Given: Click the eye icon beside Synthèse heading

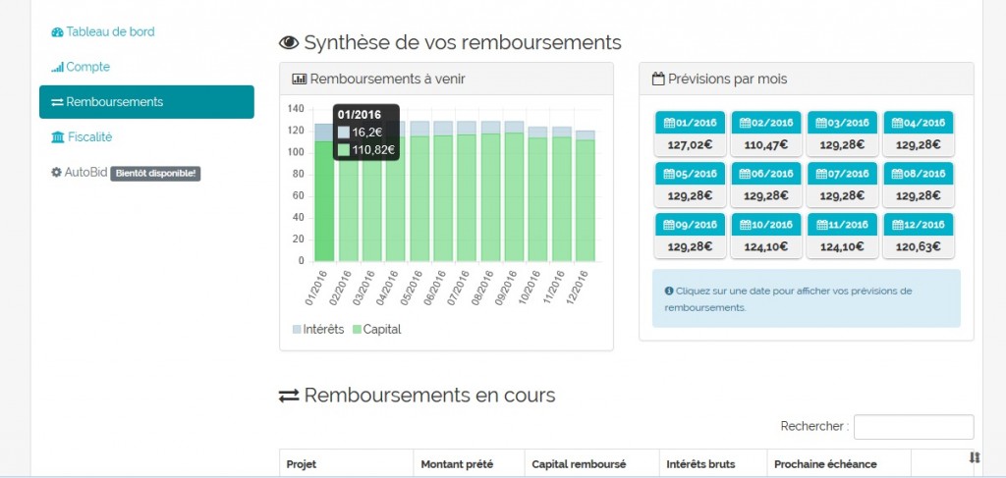Looking at the screenshot, I should (289, 42).
